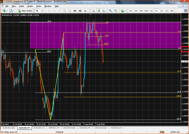The image size is (189, 134).
Task: Open the File menu
Action: (x=7, y=6)
